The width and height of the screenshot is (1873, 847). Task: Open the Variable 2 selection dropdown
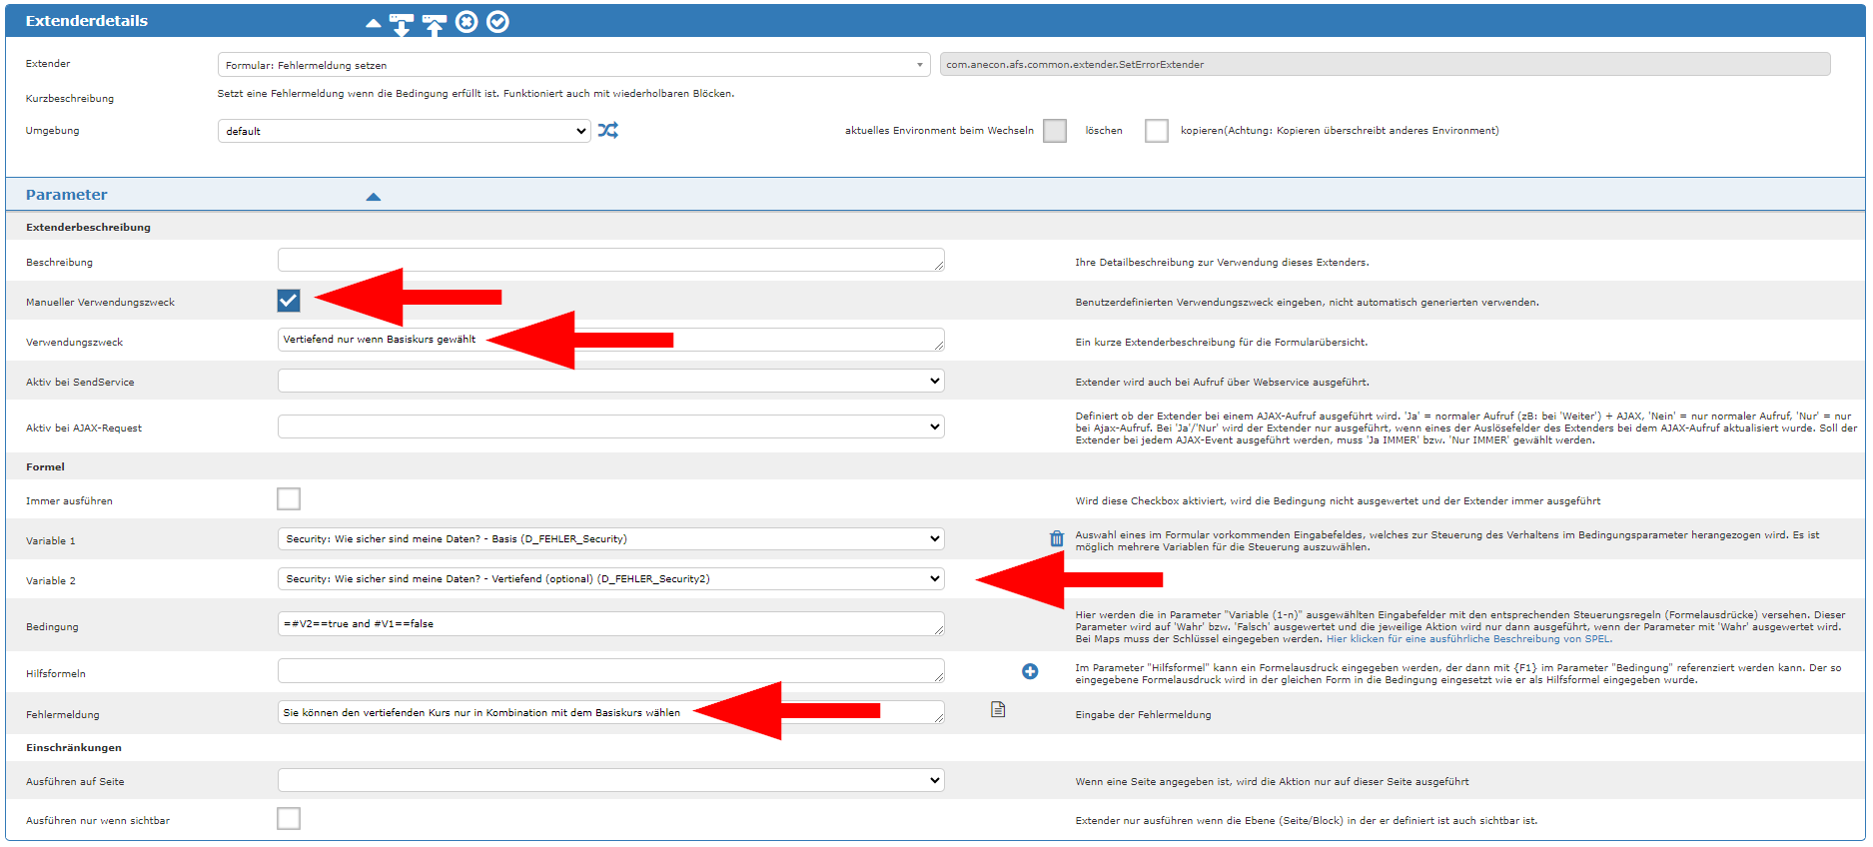coord(610,579)
